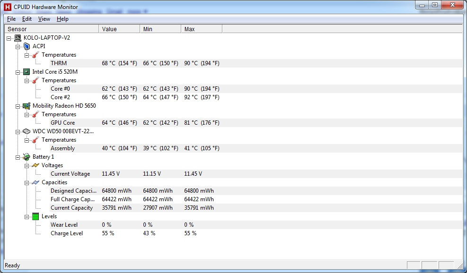The height and width of the screenshot is (273, 467).
Task: Click the Core #2 max 92 °C (197 °F)
Action: pyautogui.click(x=202, y=97)
